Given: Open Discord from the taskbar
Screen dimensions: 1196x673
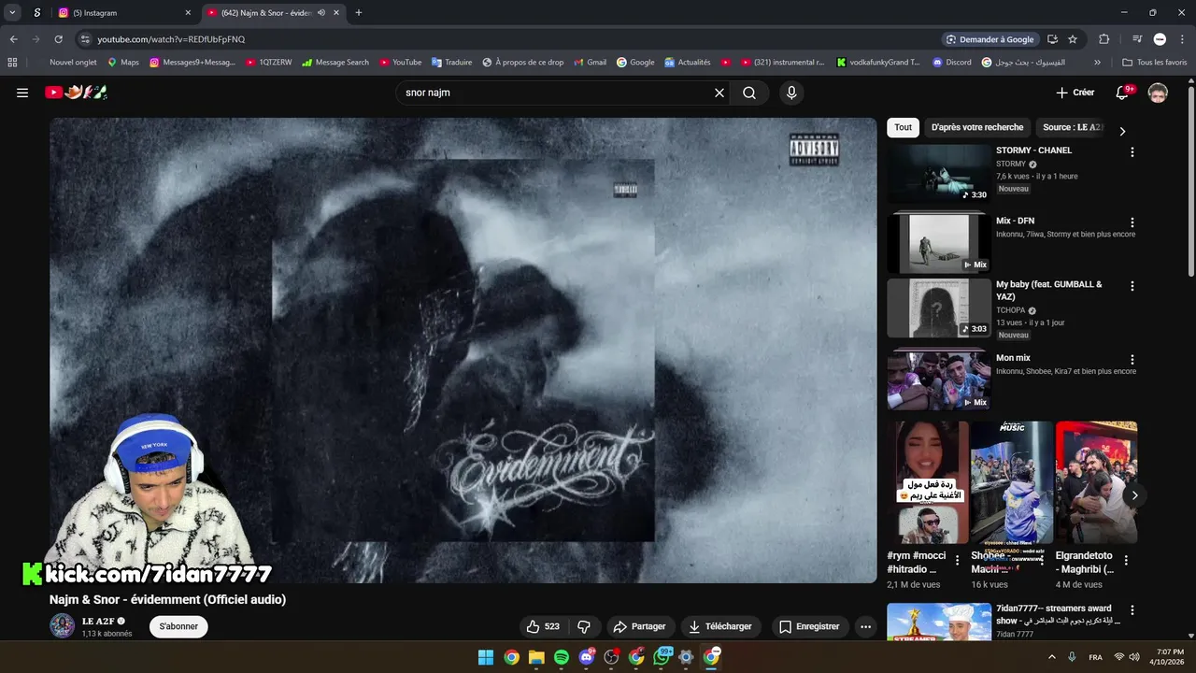Looking at the screenshot, I should [587, 657].
